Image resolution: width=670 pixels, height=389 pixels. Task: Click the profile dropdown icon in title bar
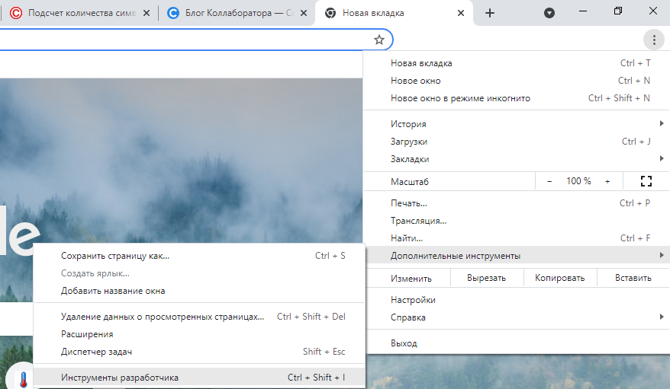[549, 13]
